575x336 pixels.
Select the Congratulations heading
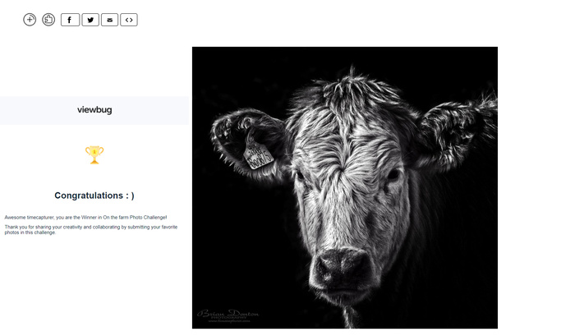tap(94, 196)
